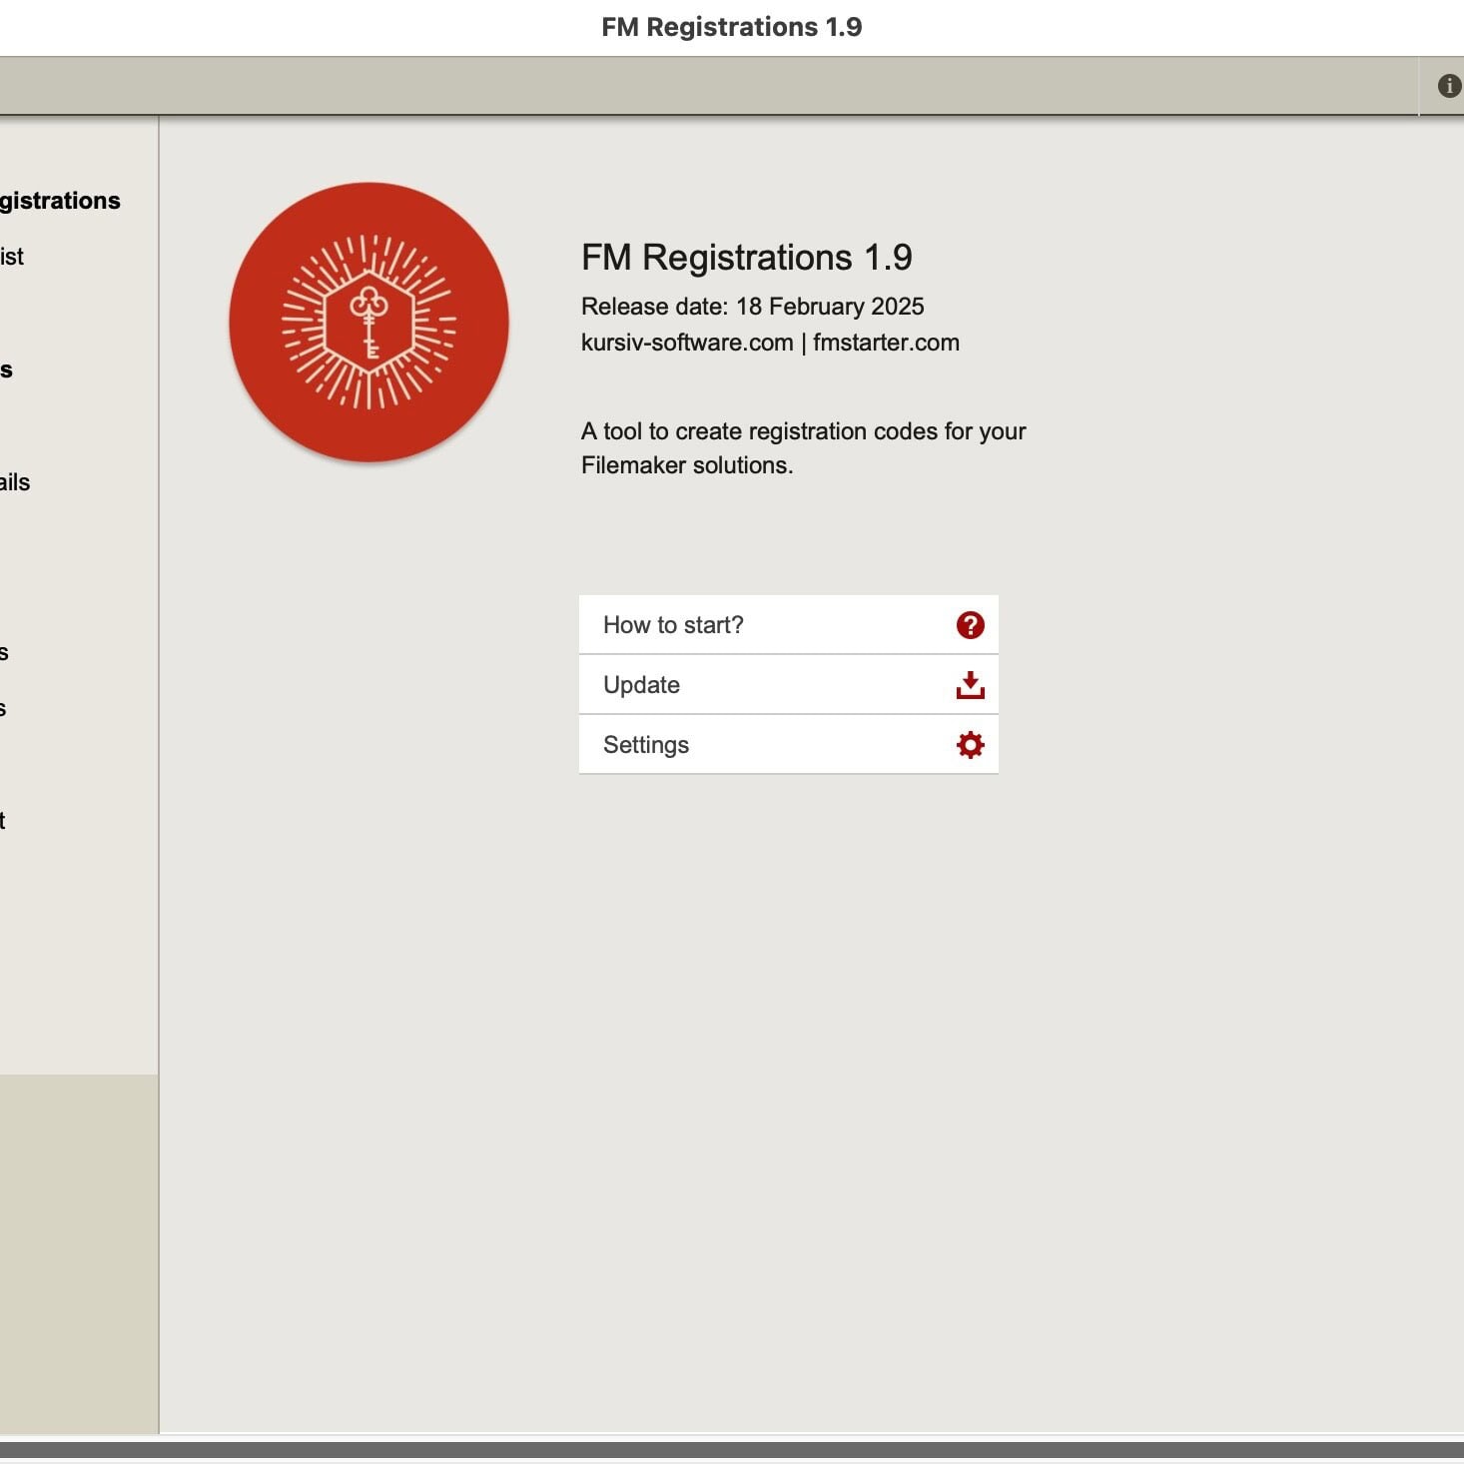Click the large "FM Registrations 1.9" heading
Image resolution: width=1464 pixels, height=1464 pixels.
point(746,258)
